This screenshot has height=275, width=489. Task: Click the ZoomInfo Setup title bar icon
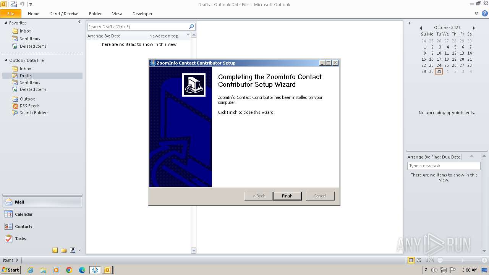pos(153,63)
